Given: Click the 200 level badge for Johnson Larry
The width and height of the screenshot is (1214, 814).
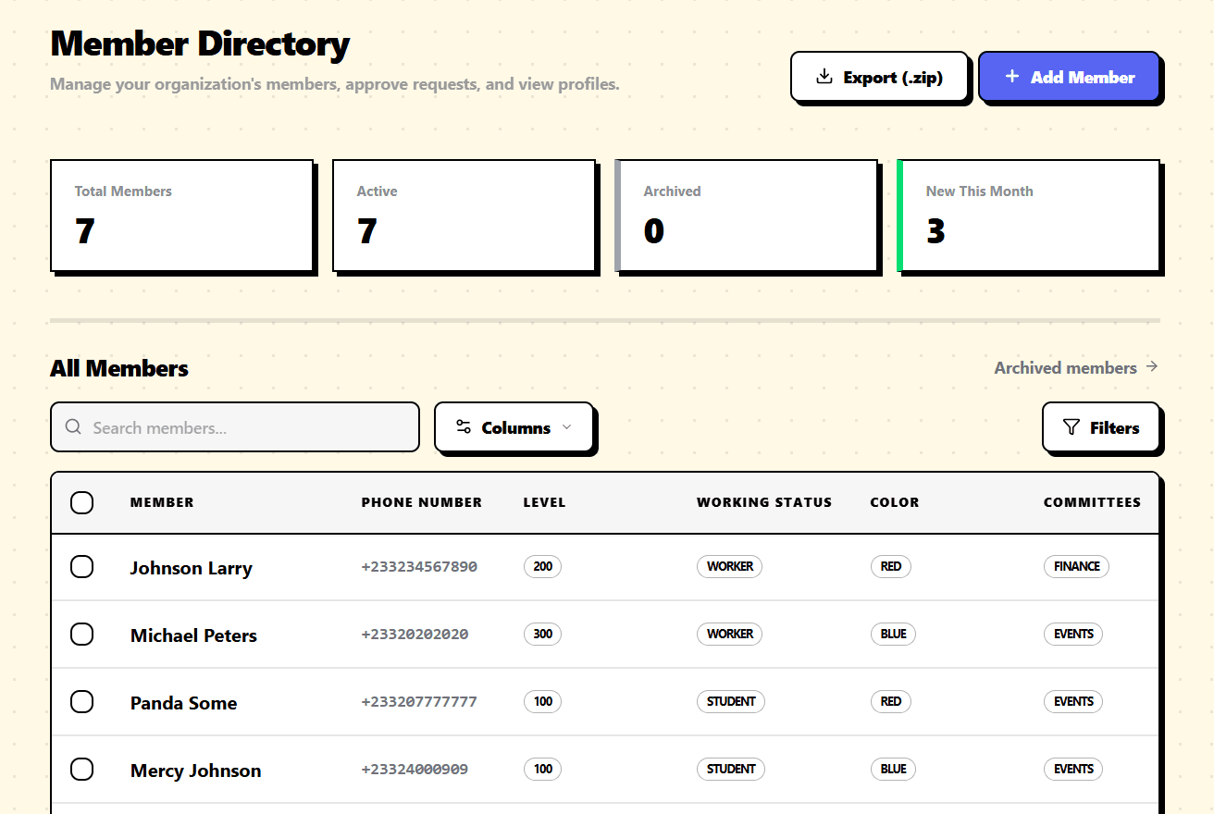Looking at the screenshot, I should click(x=542, y=566).
